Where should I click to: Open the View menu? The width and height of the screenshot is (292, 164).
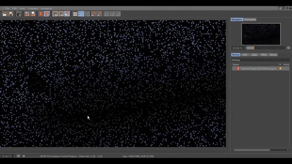pos(22,8)
